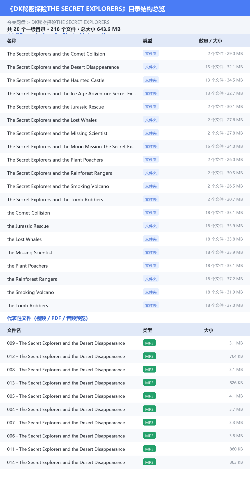The image size is (250, 477).
Task: Click MP3 badge for file 009
Action: click(x=149, y=343)
